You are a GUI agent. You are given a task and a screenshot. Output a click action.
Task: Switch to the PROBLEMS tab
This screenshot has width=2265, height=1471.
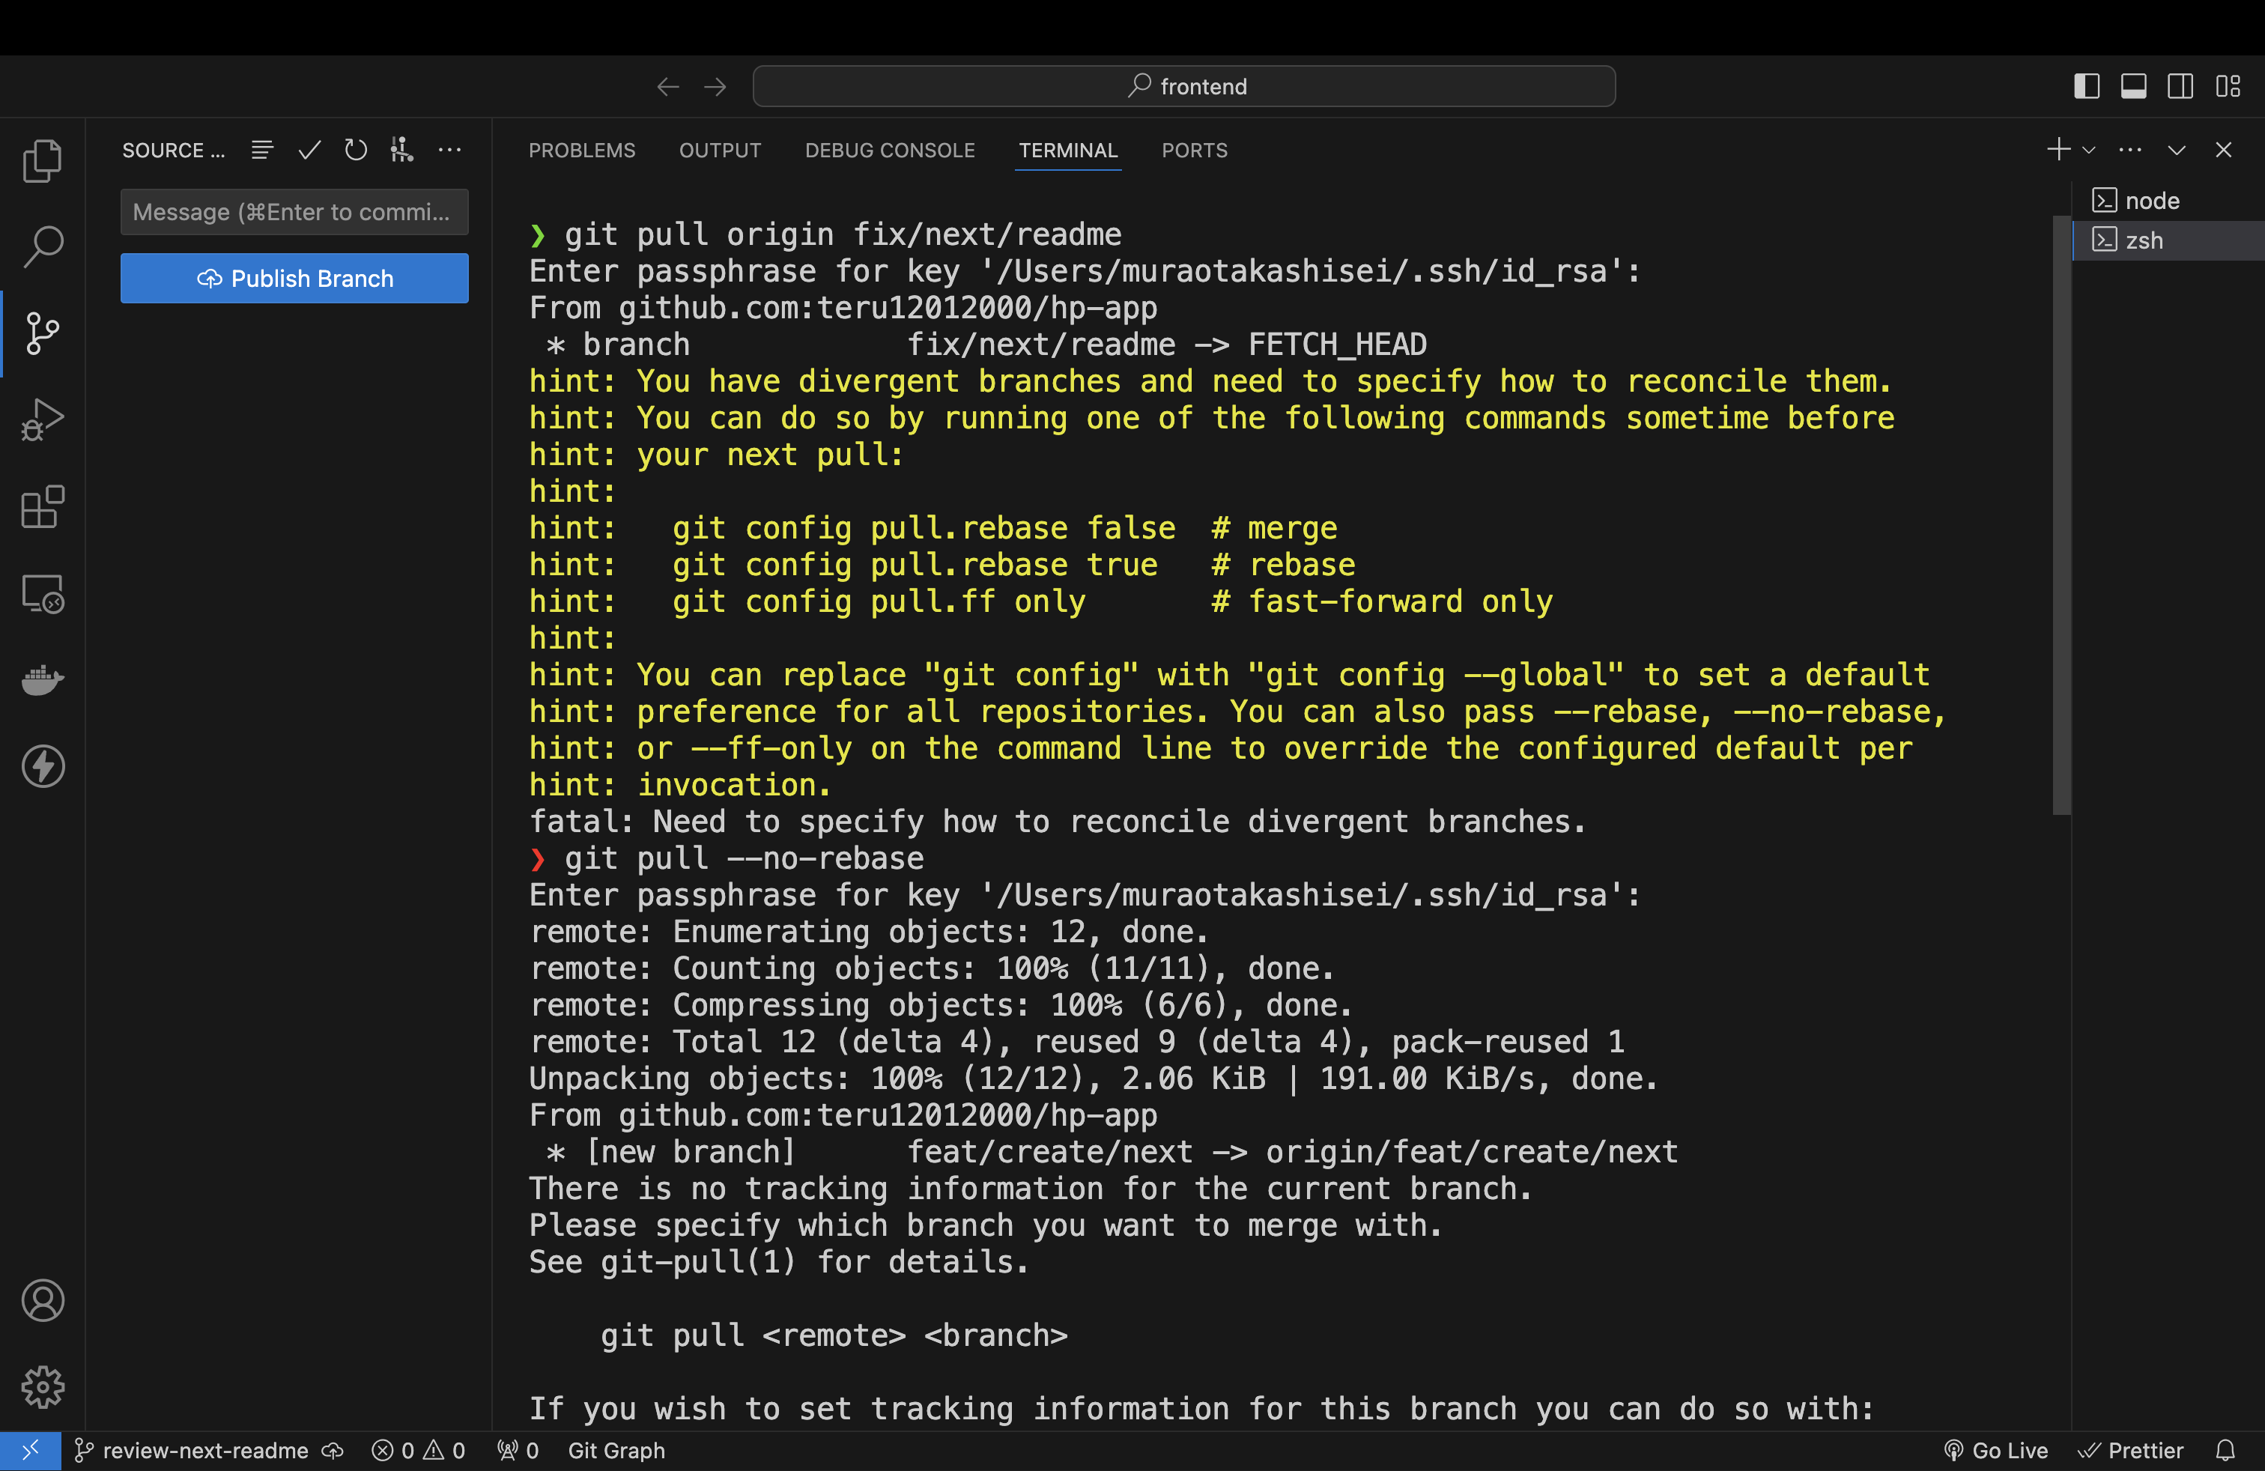tap(581, 151)
